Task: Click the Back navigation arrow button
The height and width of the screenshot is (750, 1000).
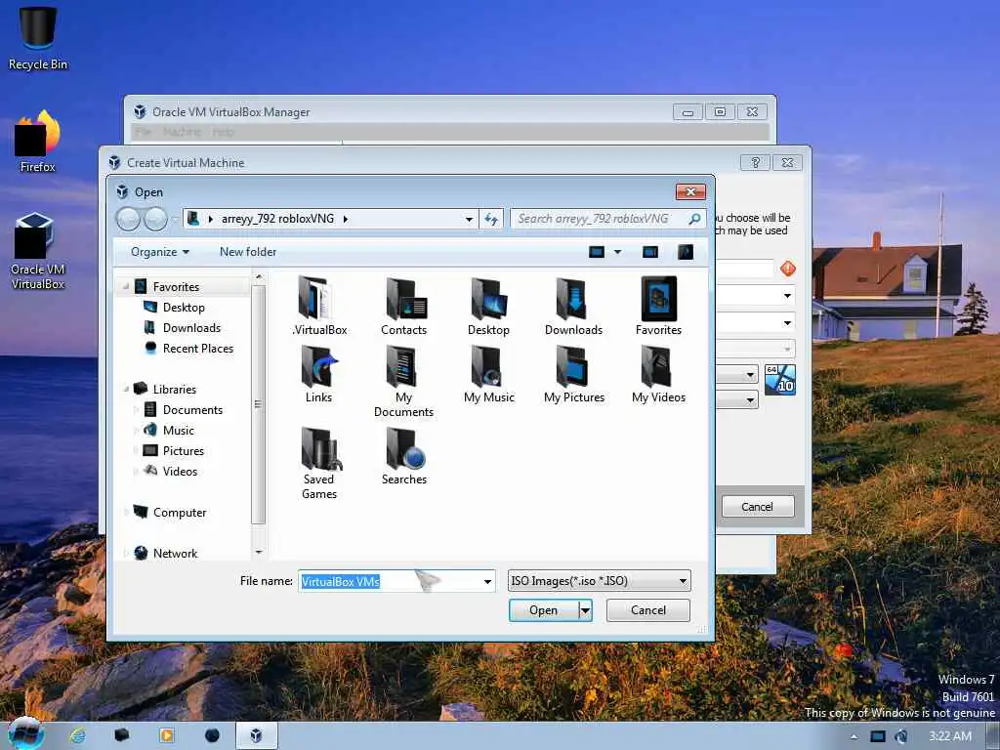Action: pos(128,219)
